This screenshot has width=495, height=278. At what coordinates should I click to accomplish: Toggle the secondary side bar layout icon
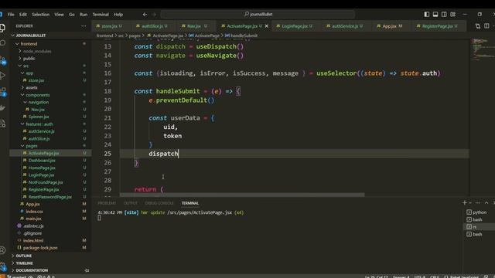(444, 15)
